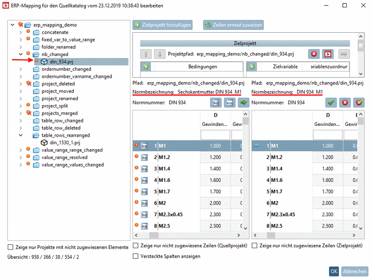Expand fixed_var_to_value_range folder
Screen dimensions: 372x280
point(21,40)
